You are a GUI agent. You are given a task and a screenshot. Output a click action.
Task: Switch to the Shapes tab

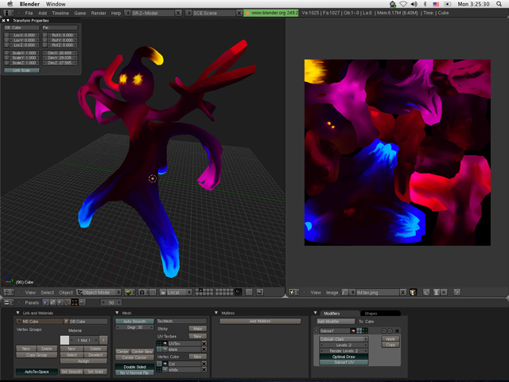click(x=371, y=313)
